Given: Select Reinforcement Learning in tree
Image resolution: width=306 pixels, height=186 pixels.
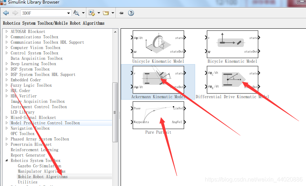Looking at the screenshot, I should pos(34,150).
